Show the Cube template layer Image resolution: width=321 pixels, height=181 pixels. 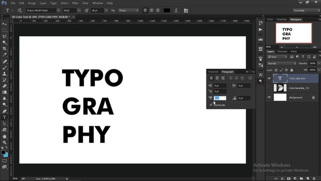click(x=269, y=88)
